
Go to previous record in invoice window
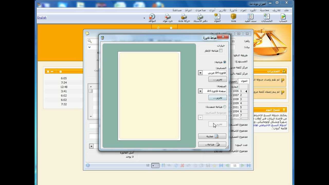pyautogui.click(x=227, y=165)
